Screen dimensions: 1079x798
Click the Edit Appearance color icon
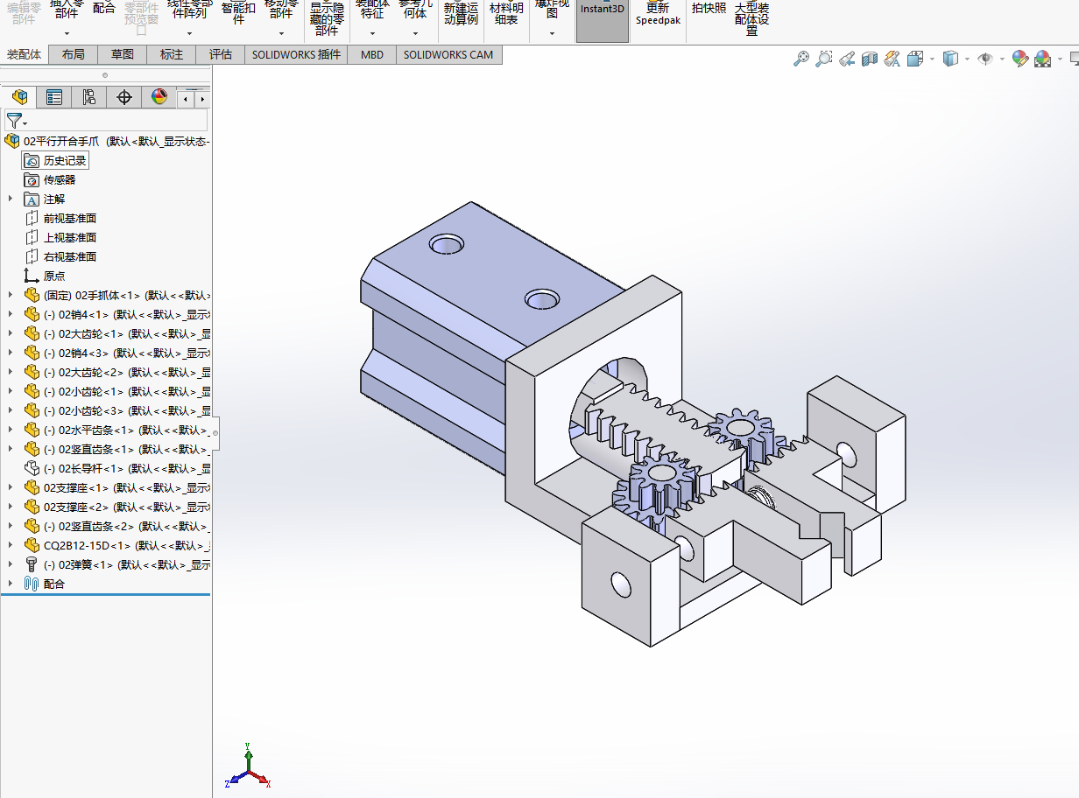[x=1019, y=59]
